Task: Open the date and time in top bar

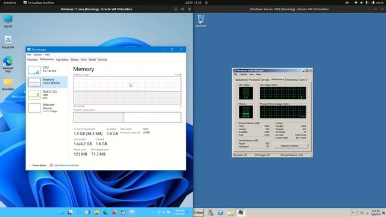Action: (193, 2)
